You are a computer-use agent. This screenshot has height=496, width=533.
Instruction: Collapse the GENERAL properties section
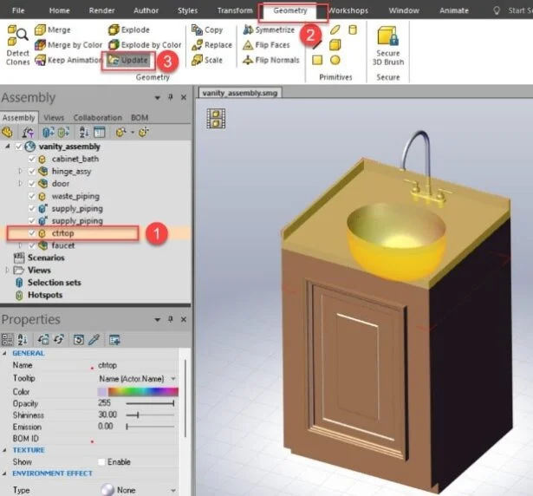[4, 353]
